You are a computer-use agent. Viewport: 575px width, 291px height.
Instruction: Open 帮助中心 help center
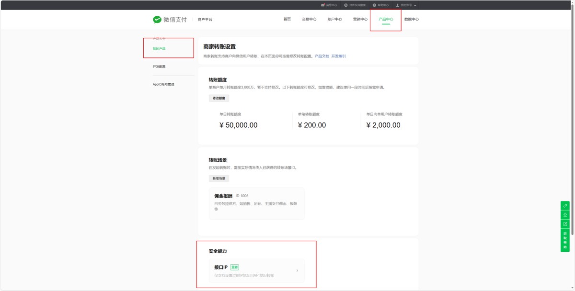[x=381, y=5]
